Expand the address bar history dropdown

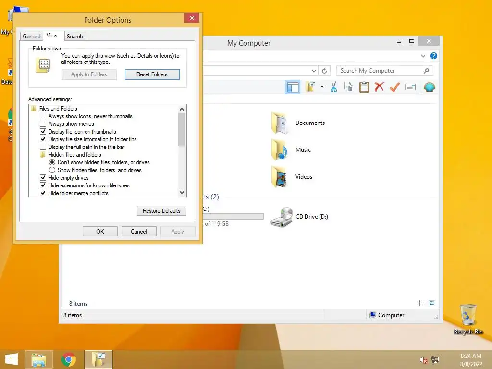click(x=314, y=71)
